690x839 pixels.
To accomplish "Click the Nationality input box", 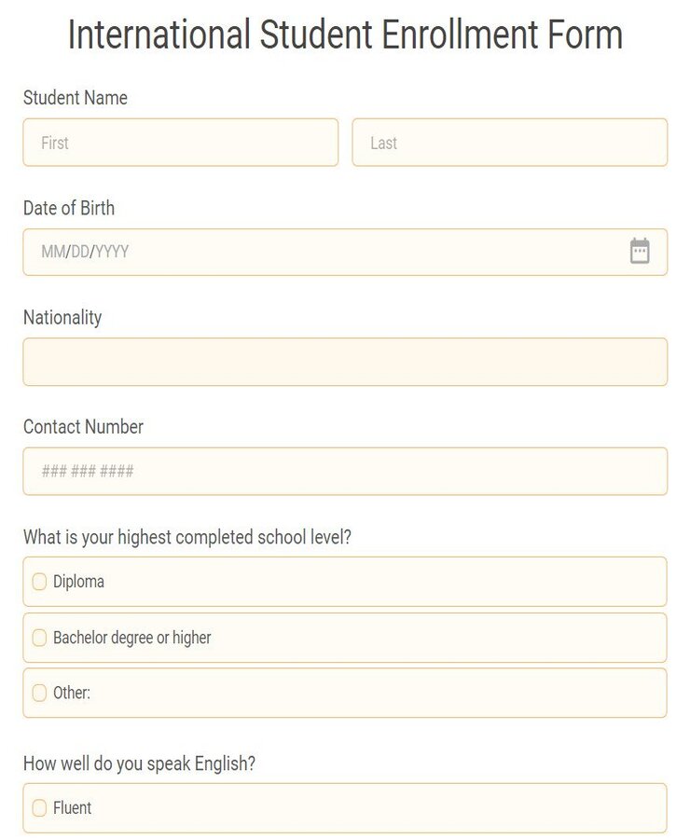I will click(345, 362).
